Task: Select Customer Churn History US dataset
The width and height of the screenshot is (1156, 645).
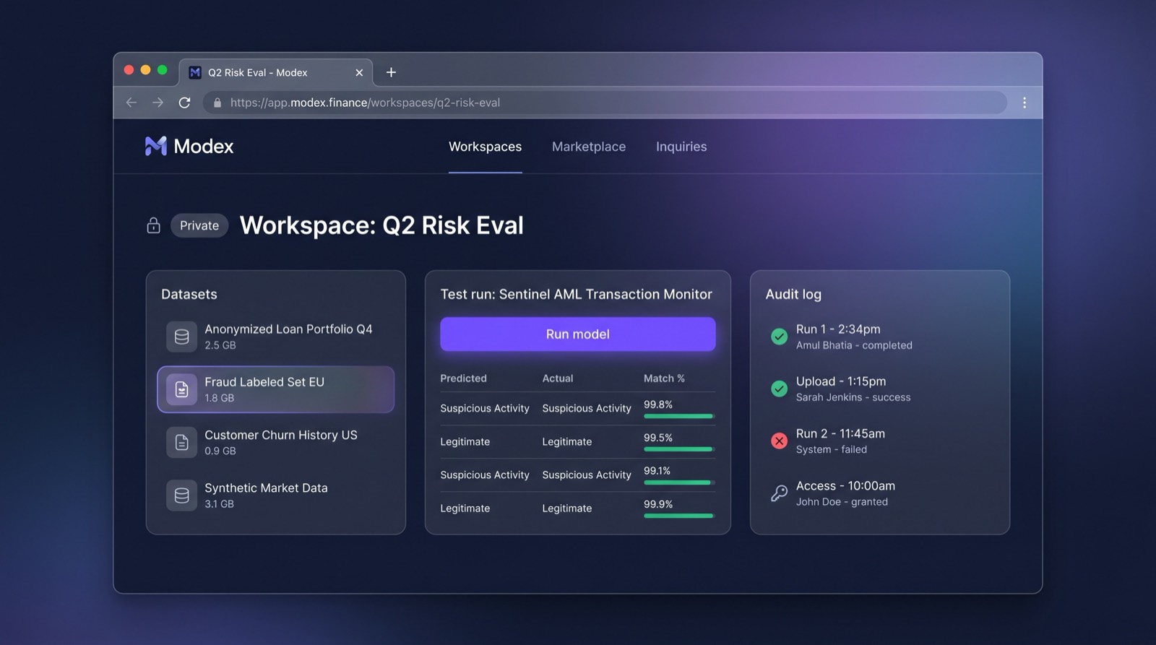Action: [x=276, y=442]
